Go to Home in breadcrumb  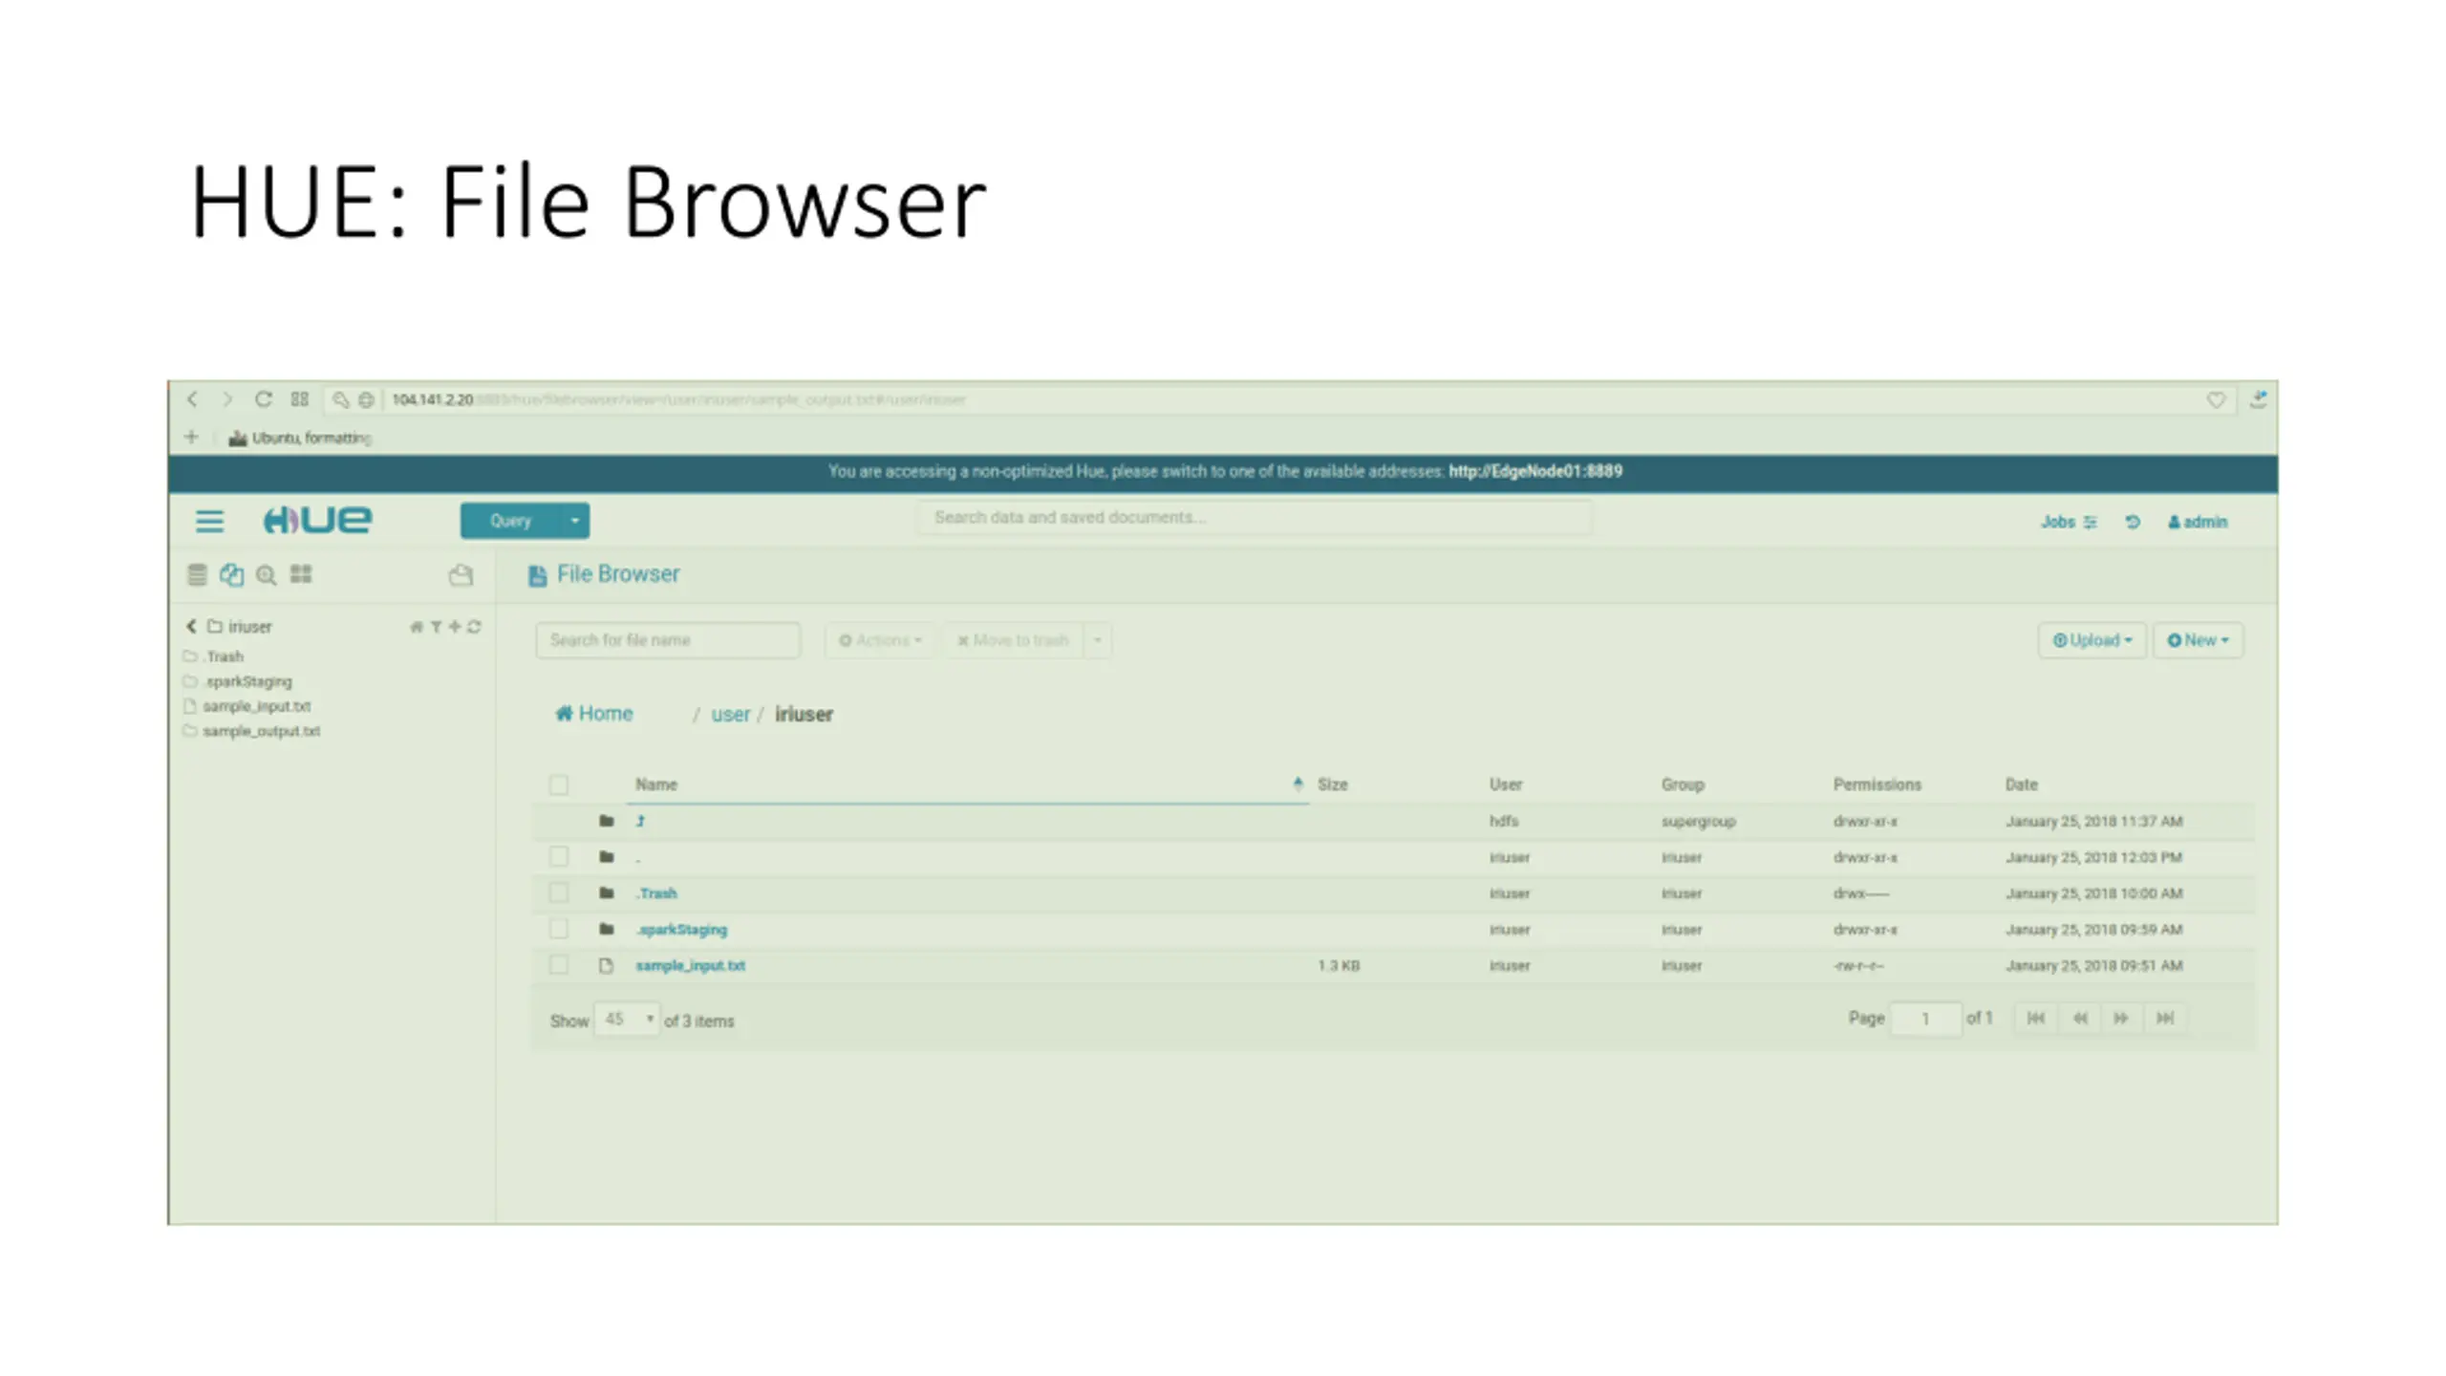pos(593,714)
